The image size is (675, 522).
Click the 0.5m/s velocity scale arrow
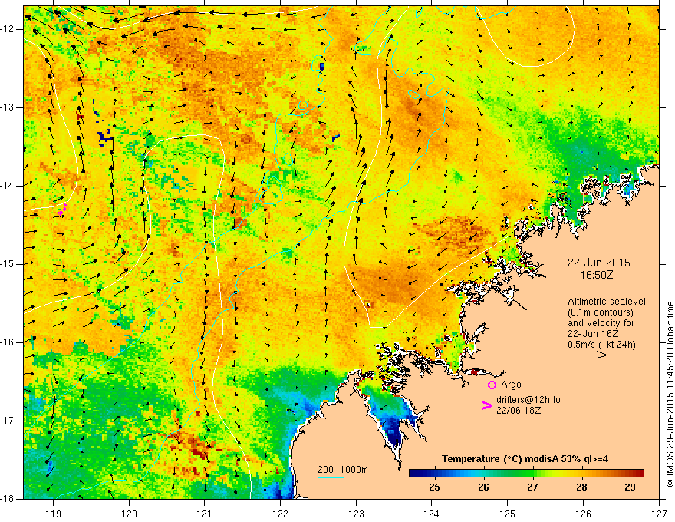(x=591, y=355)
